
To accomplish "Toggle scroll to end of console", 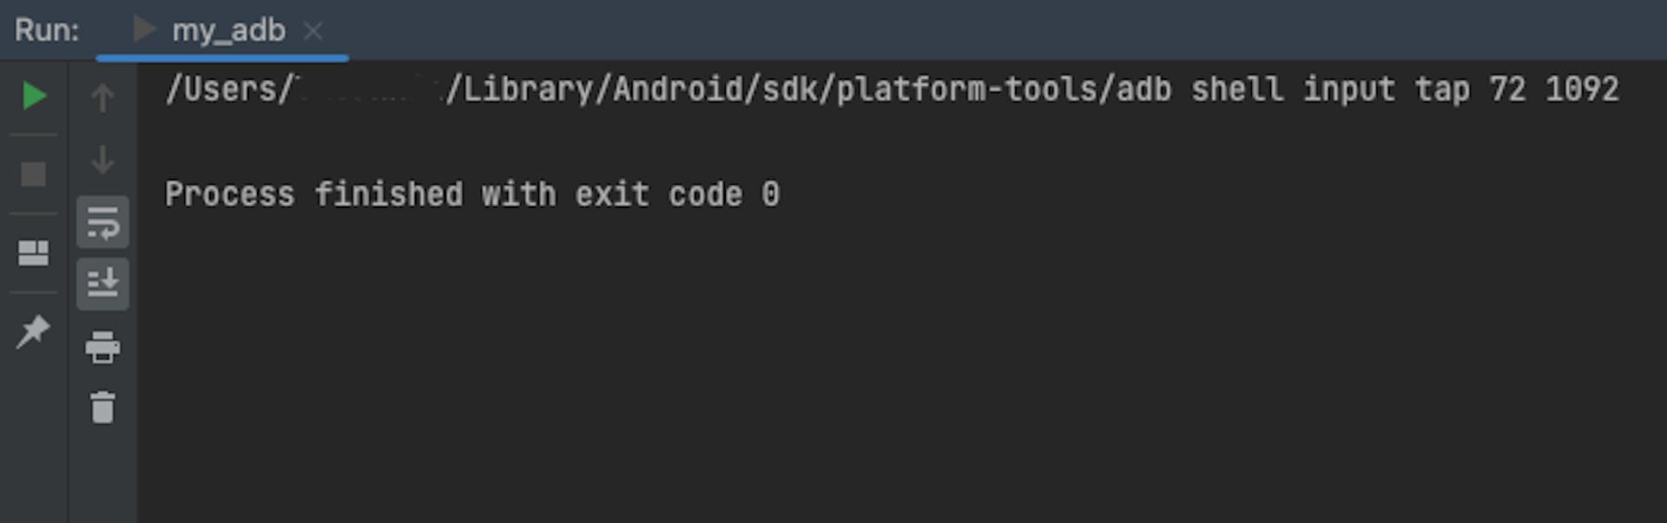I will (x=102, y=284).
